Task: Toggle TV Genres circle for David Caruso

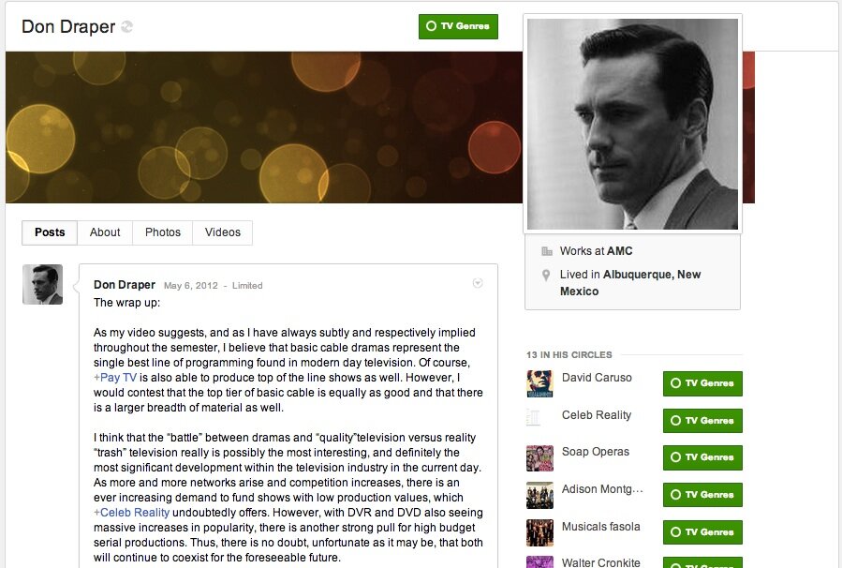Action: coord(702,383)
